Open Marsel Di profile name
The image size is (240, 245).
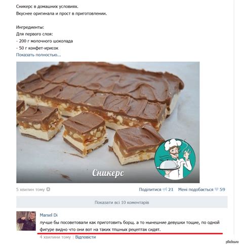pyautogui.click(x=49, y=215)
